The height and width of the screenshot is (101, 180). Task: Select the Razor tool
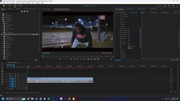point(2,72)
